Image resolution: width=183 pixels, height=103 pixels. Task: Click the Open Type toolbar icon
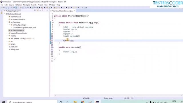[55, 8]
